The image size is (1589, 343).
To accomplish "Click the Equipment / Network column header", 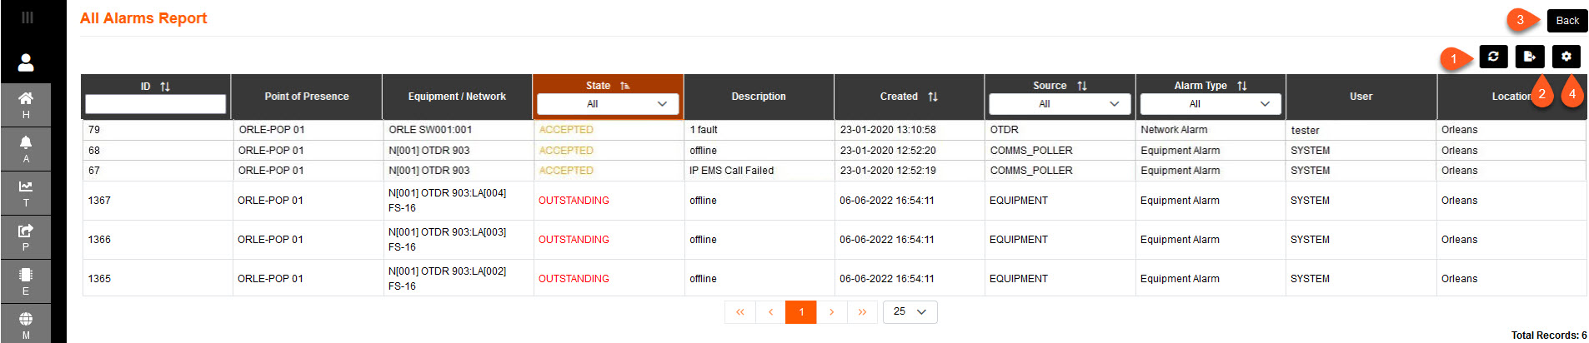I will coord(457,97).
